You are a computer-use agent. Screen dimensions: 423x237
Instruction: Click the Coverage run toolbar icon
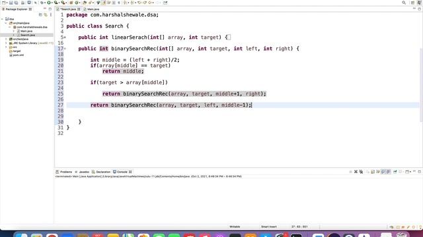56,3
